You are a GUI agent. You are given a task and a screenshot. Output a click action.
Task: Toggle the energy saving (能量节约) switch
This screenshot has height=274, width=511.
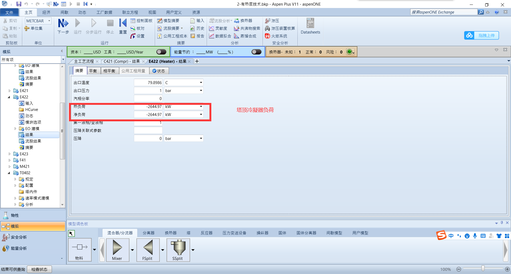256,52
